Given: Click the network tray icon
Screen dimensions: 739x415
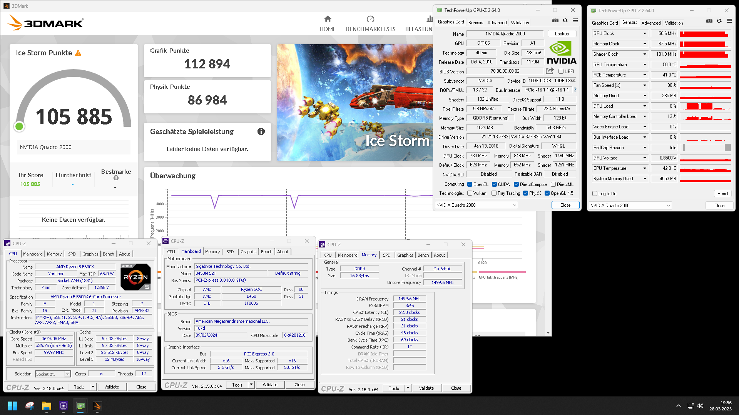Looking at the screenshot, I should coord(691,406).
